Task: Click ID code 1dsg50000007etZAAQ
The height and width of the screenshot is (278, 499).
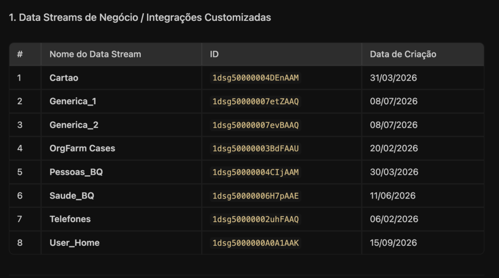Action: [x=255, y=101]
